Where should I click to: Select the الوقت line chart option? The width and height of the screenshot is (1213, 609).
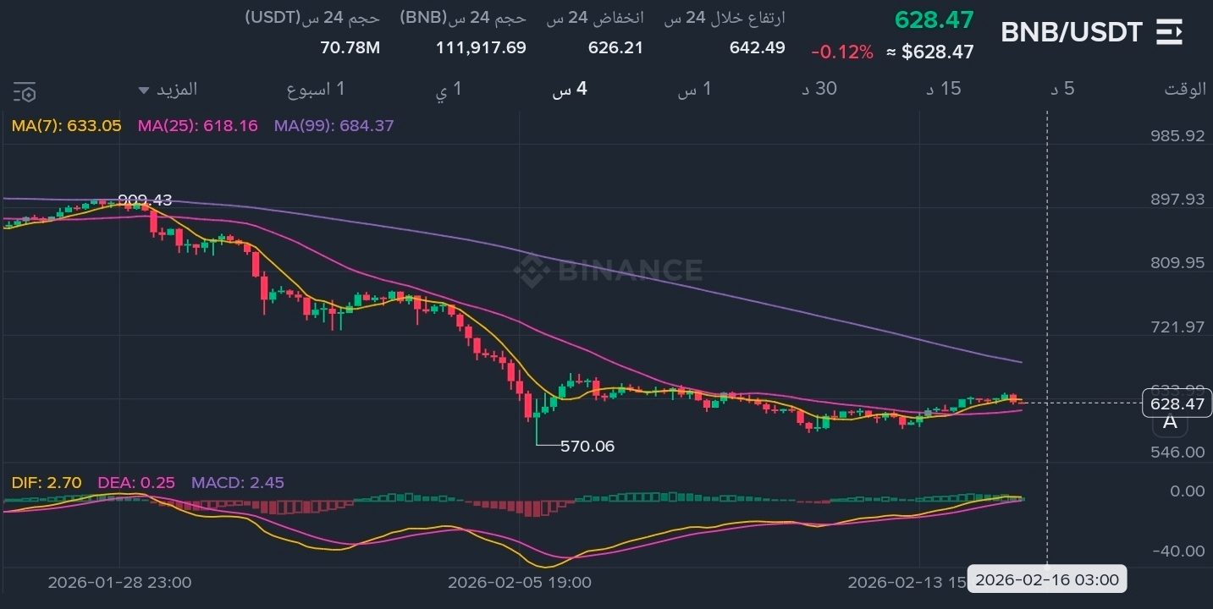(x=1185, y=89)
